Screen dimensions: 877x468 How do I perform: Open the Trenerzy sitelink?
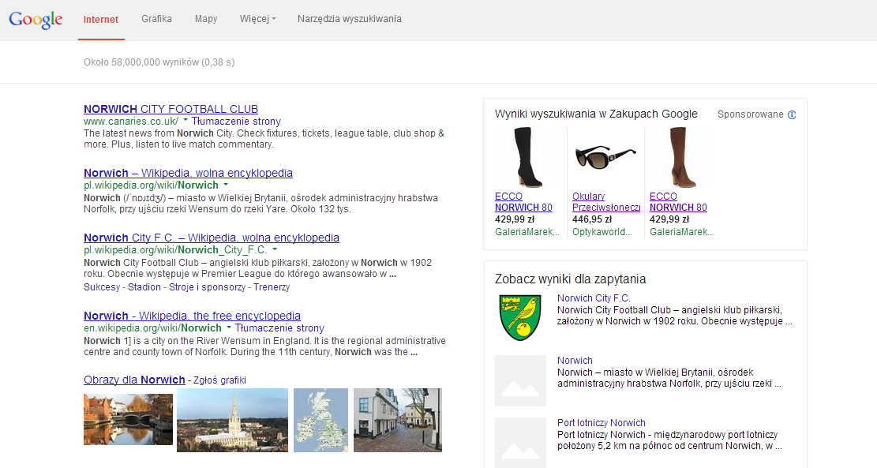[x=272, y=286]
